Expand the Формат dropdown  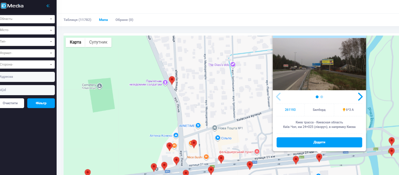coord(27,53)
